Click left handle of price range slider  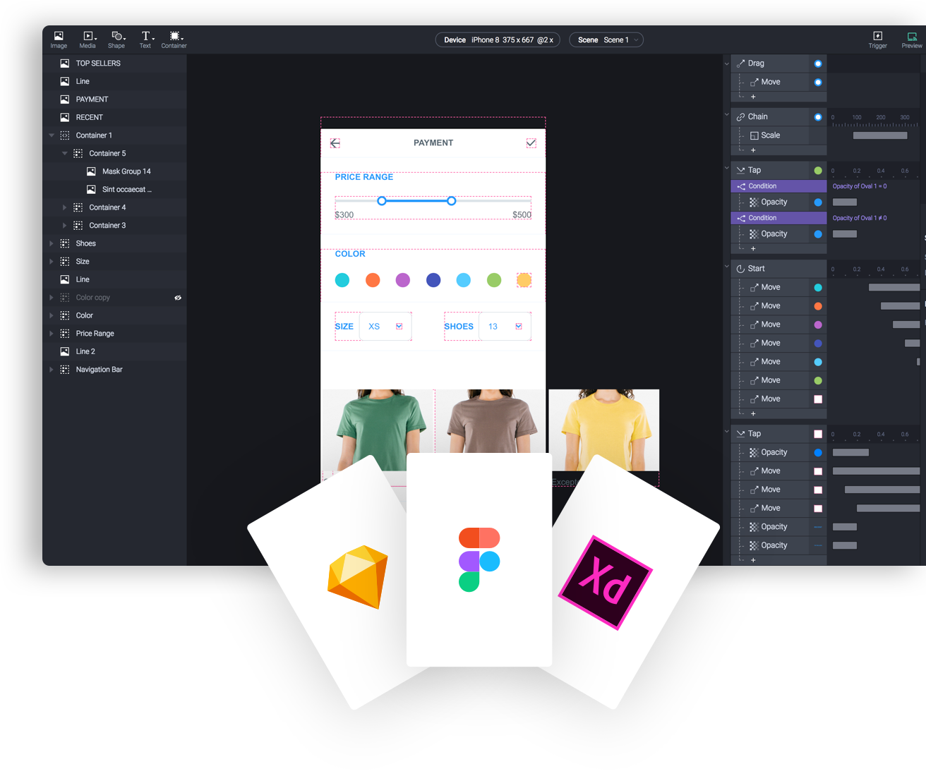pos(382,201)
